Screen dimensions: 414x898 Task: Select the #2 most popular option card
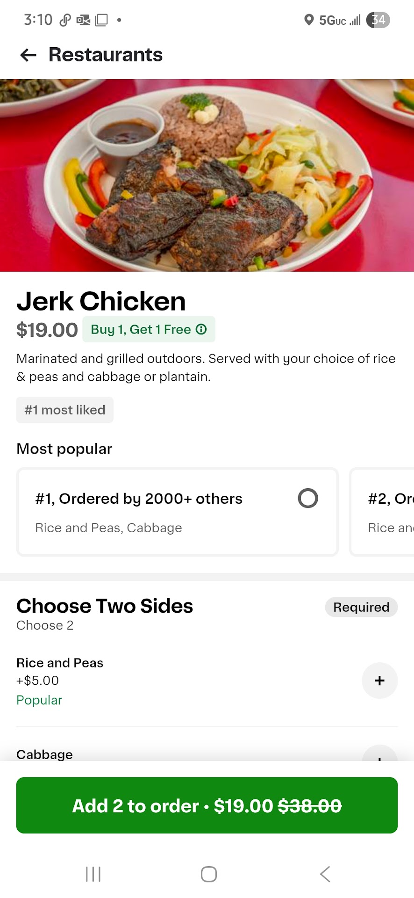(x=383, y=512)
